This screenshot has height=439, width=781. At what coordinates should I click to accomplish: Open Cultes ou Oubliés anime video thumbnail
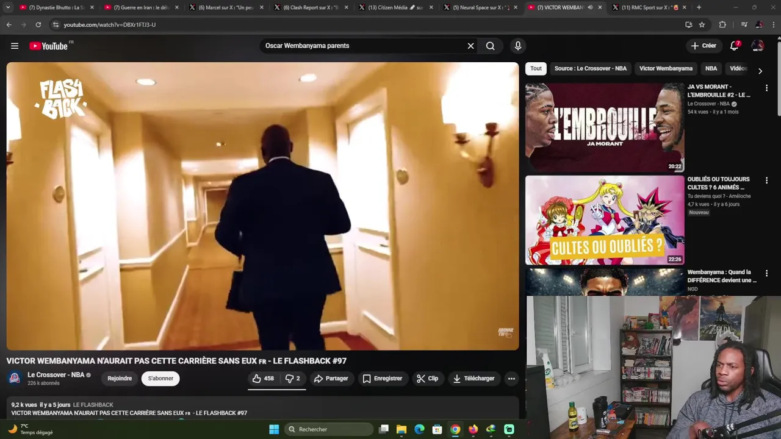pos(605,220)
